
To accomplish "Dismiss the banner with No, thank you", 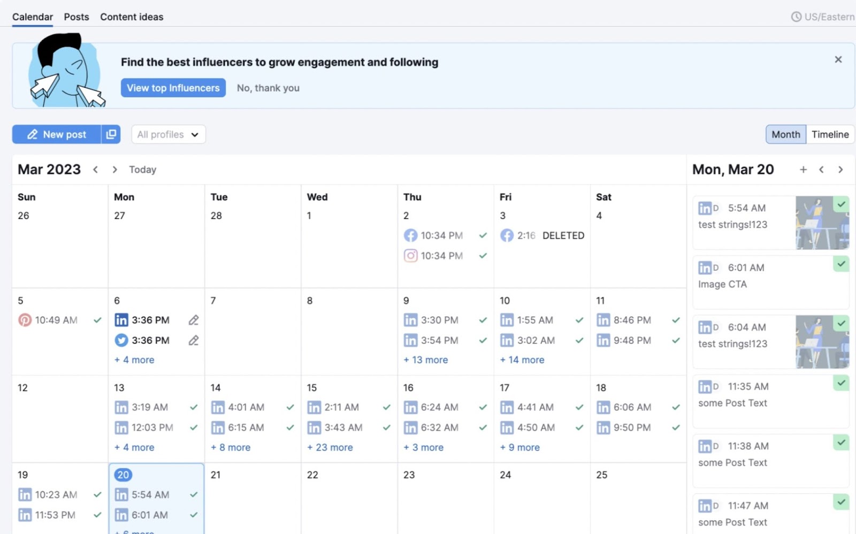I will (267, 88).
